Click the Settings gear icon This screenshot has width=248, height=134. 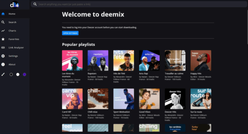(3, 56)
